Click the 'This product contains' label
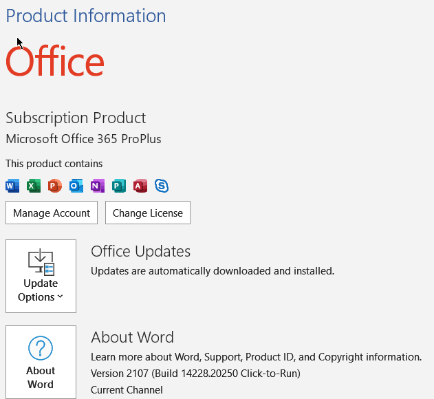This screenshot has height=399, width=434. tap(54, 164)
